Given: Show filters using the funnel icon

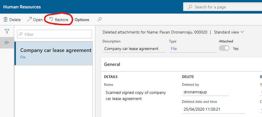Looking at the screenshot, I should (x=7, y=31).
